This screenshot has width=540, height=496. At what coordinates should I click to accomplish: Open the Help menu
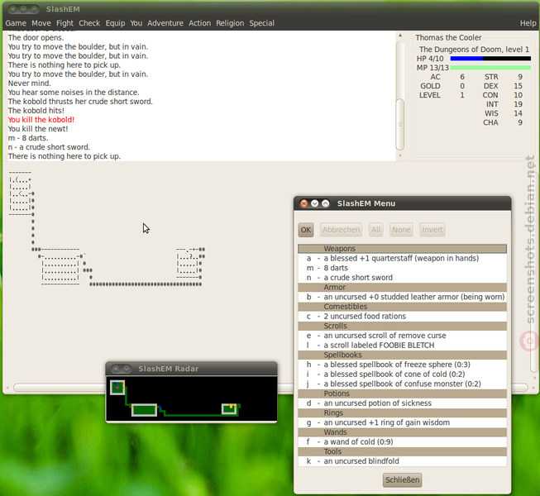528,23
